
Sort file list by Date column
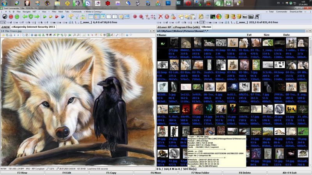point(287,35)
